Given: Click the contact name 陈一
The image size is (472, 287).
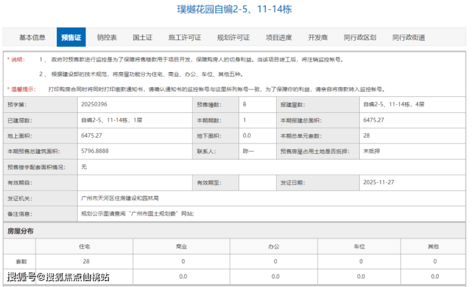Looking at the screenshot, I should (x=248, y=151).
